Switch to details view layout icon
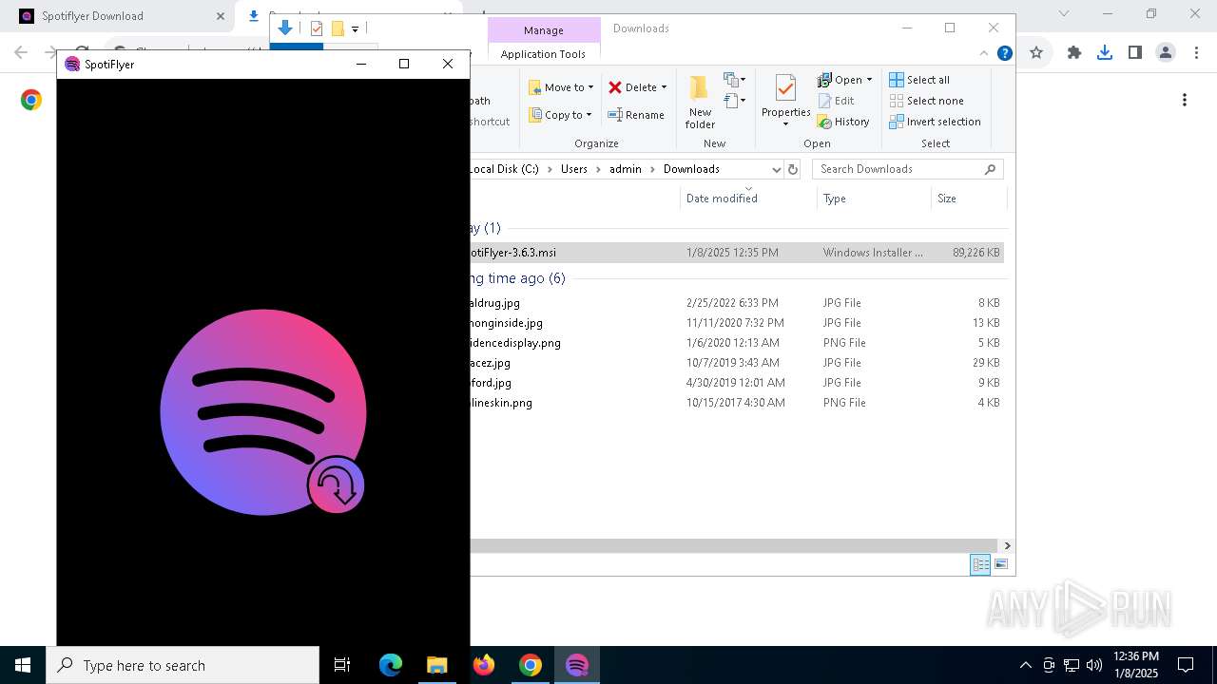Screen dimensions: 1217x684 click(x=980, y=564)
